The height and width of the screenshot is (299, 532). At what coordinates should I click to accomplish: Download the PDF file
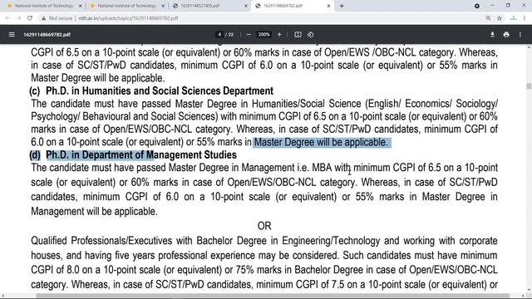coord(492,35)
